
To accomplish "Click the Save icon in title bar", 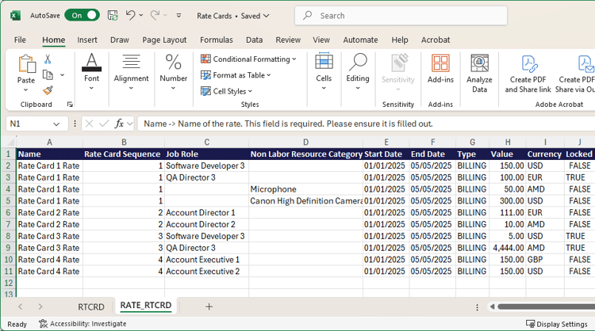I will (x=113, y=15).
